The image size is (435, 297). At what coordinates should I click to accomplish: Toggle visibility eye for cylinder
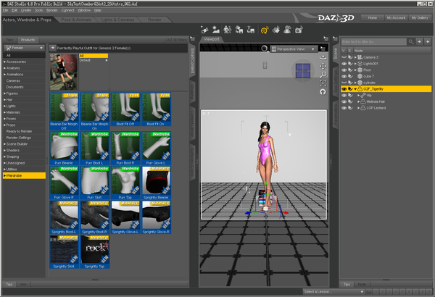pos(344,83)
